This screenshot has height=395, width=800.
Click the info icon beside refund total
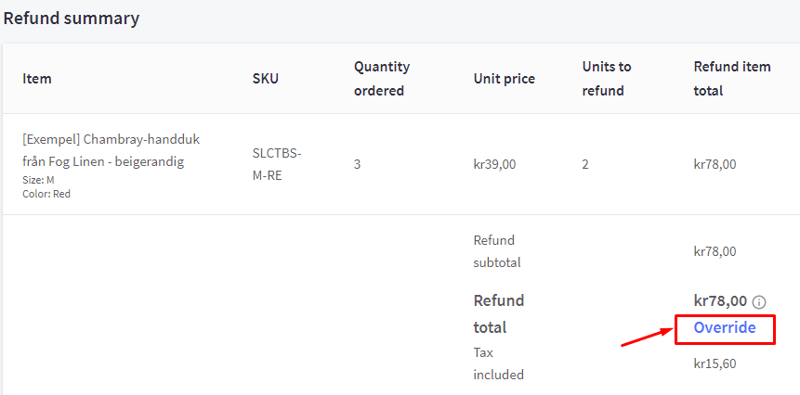click(759, 302)
